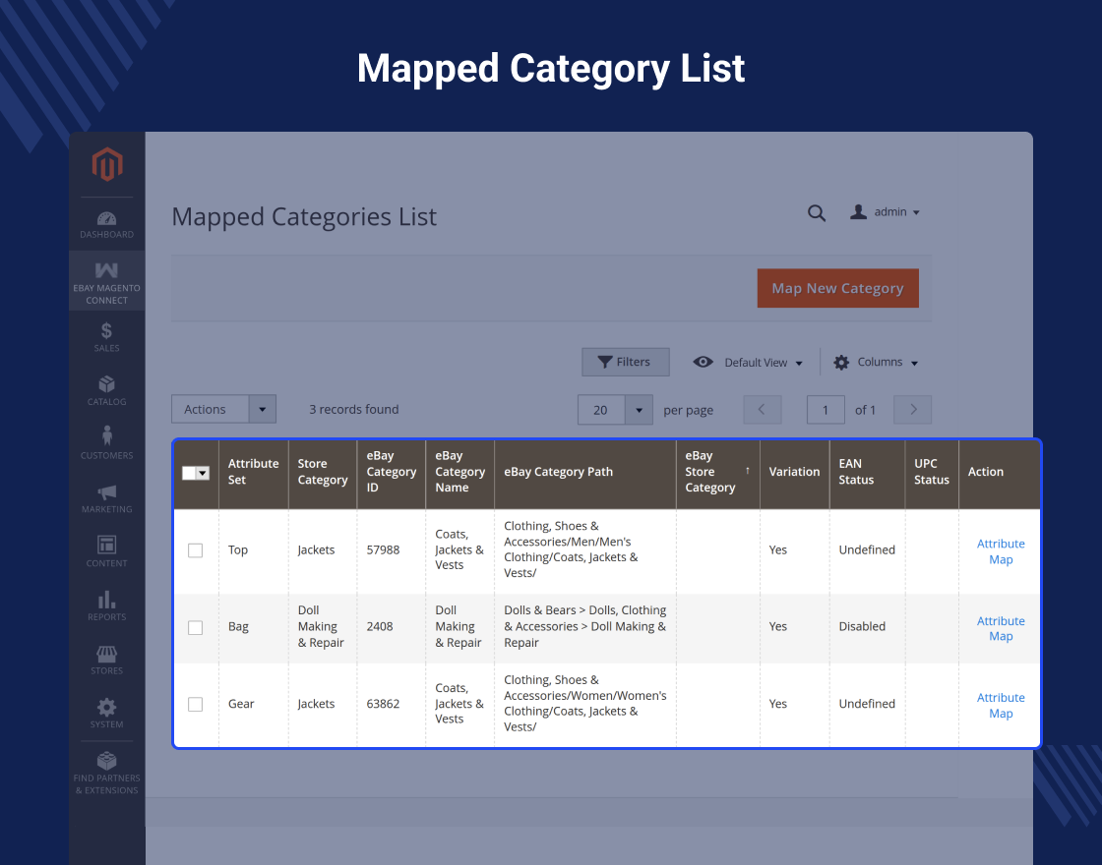Viewport: 1102px width, 865px height.
Task: Open the Catalog sidebar menu
Action: [x=107, y=390]
